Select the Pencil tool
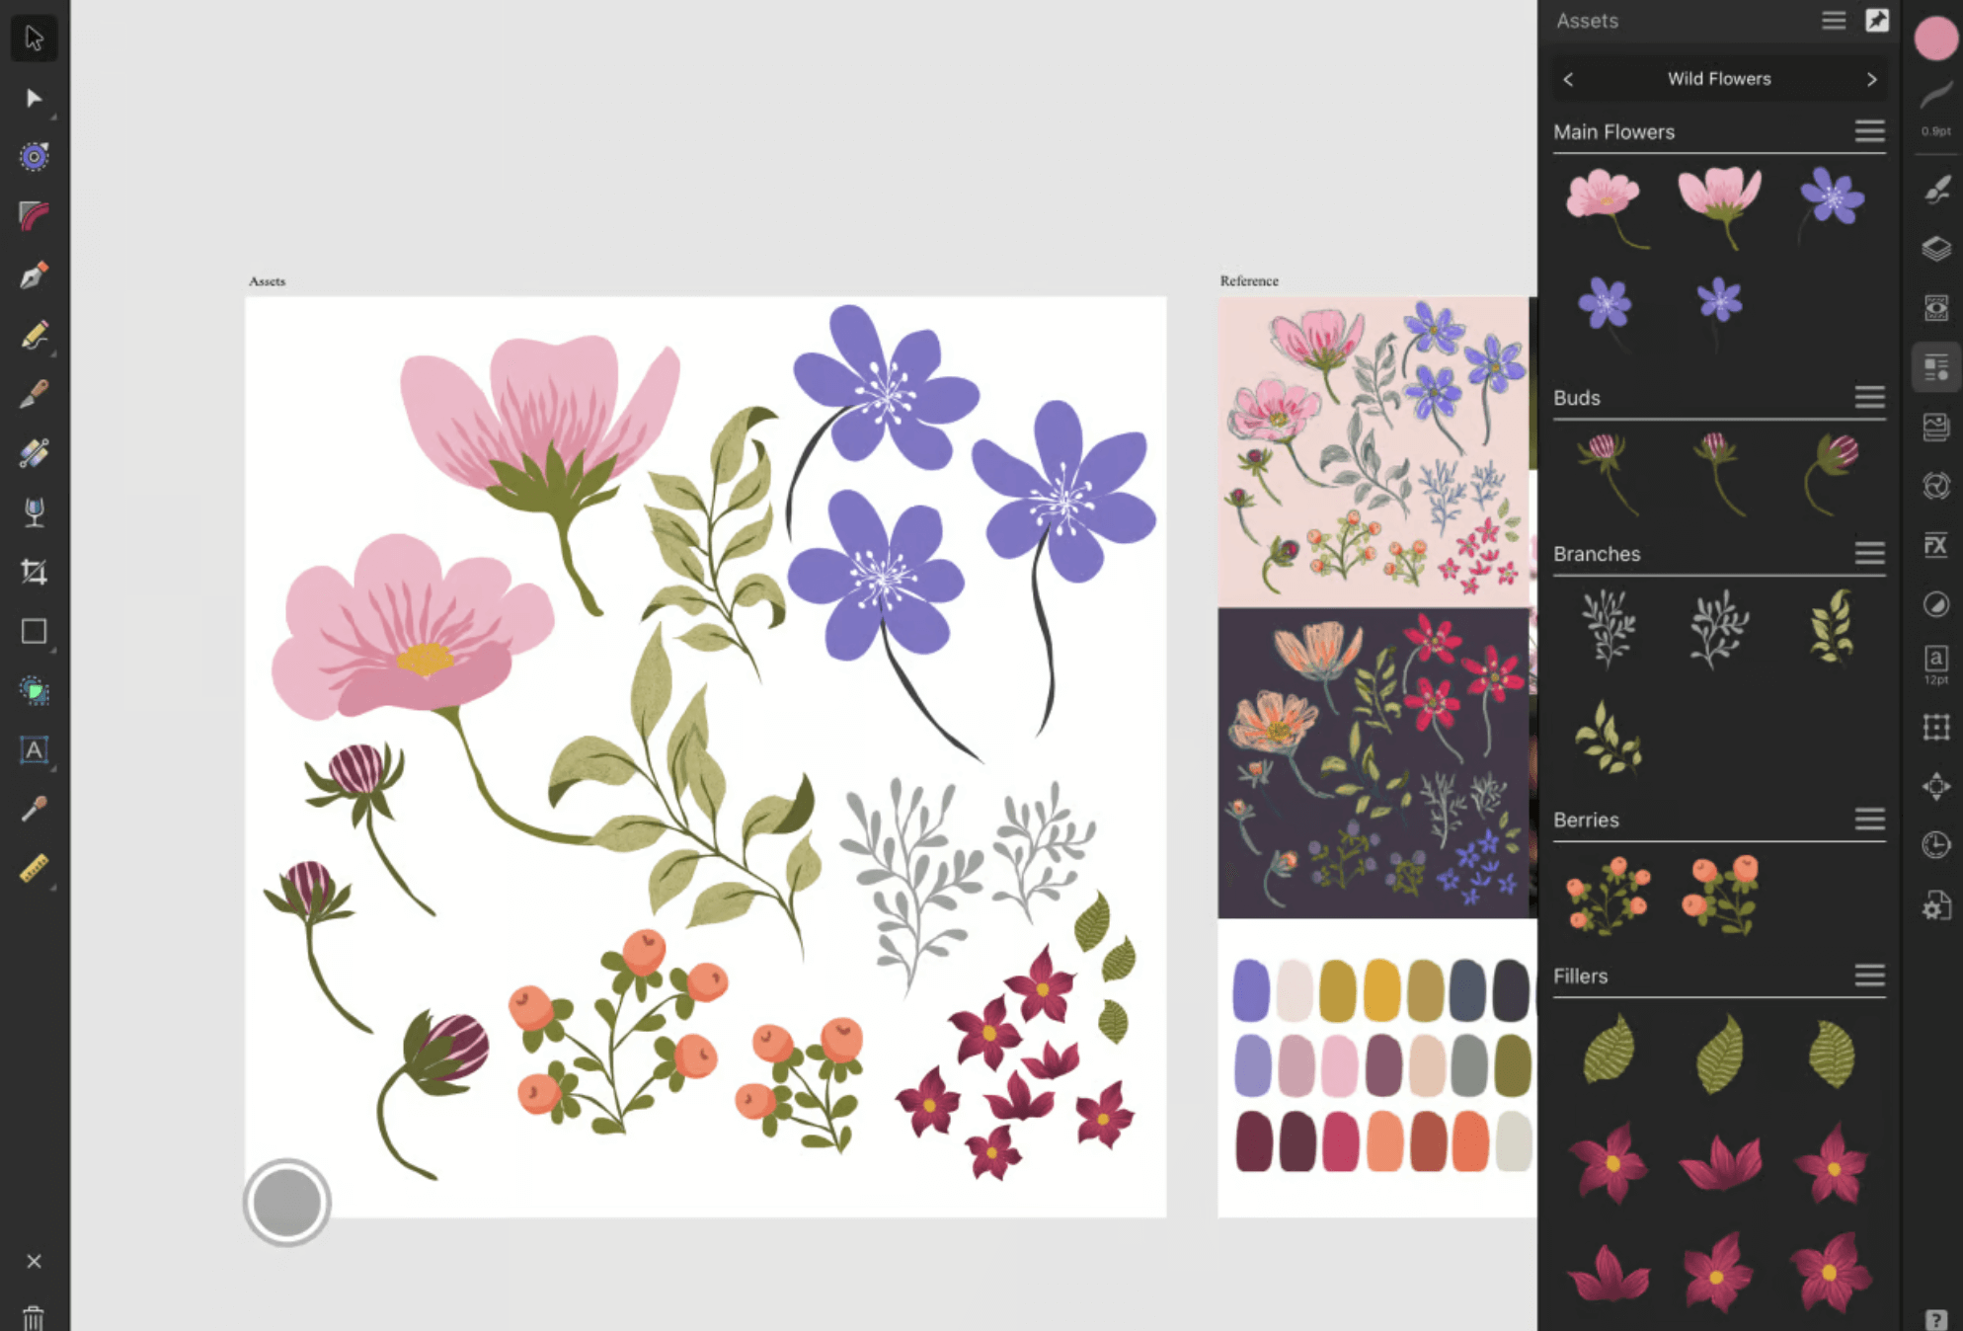 click(x=34, y=336)
